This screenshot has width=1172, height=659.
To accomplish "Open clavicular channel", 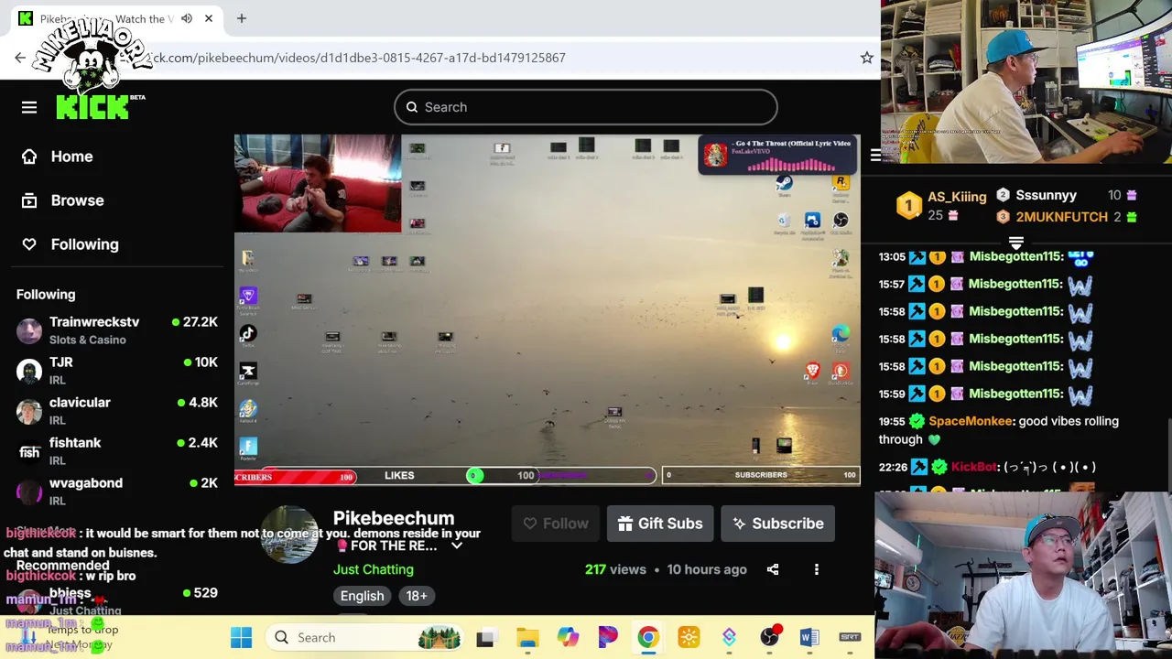I will pos(80,403).
